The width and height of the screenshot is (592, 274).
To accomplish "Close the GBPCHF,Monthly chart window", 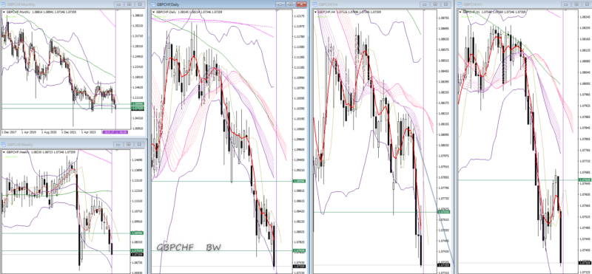I will click(x=140, y=4).
